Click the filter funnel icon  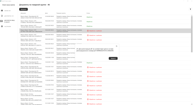click(x=190, y=9)
